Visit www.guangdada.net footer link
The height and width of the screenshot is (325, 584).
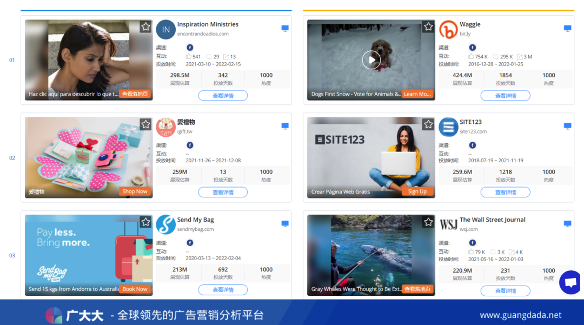coord(520,315)
